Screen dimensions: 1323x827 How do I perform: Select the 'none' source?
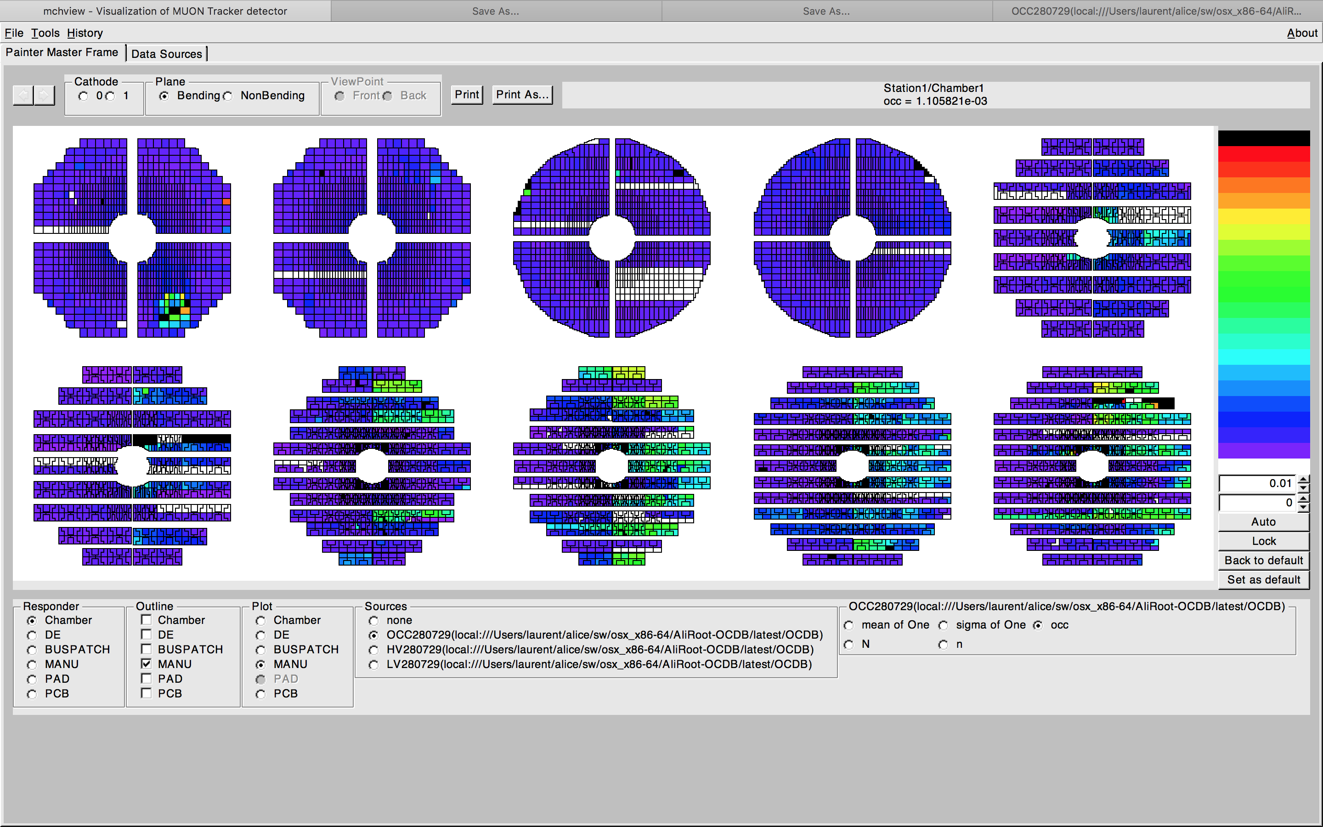coord(373,621)
